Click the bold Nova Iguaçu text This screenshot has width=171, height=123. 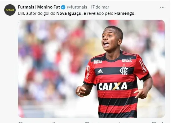(x=69, y=13)
